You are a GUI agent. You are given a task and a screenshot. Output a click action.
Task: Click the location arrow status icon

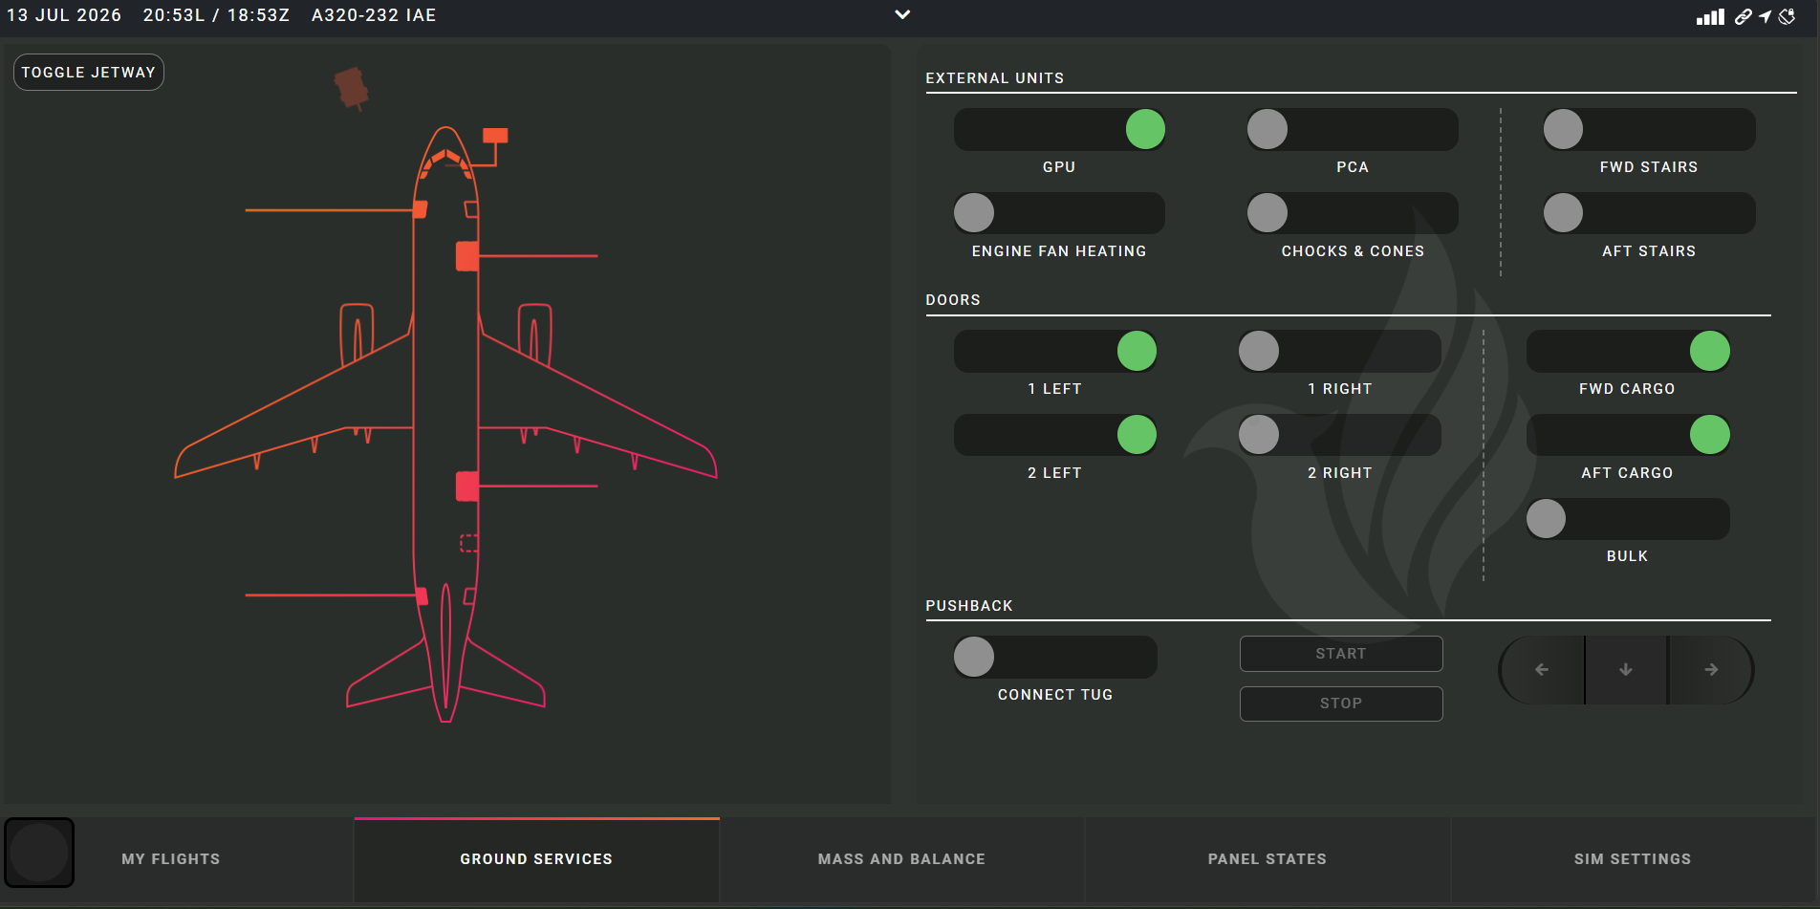(1765, 16)
